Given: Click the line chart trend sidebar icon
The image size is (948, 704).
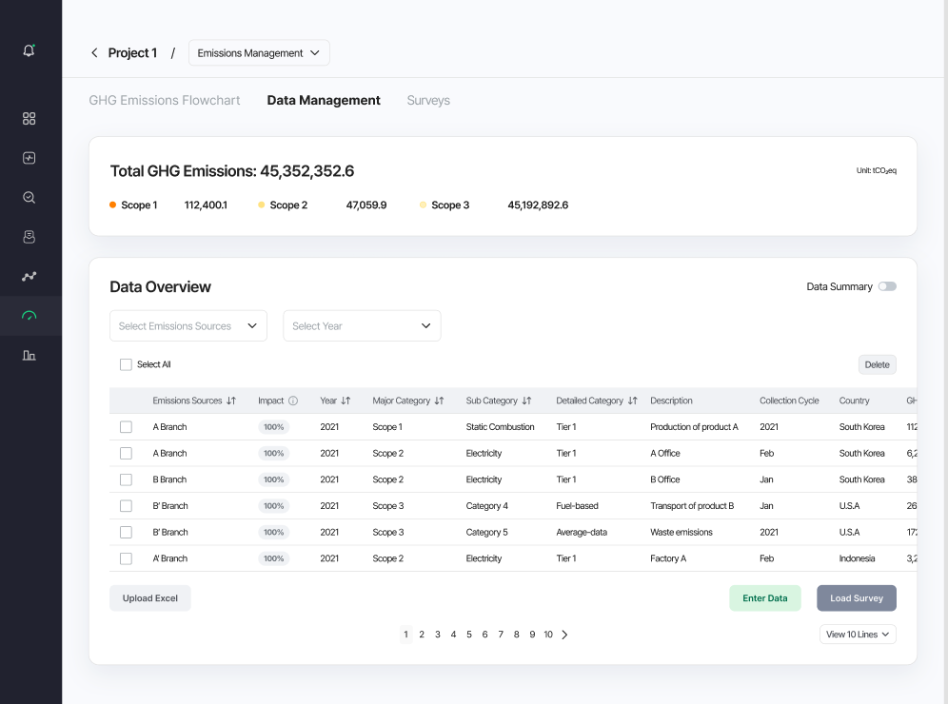Looking at the screenshot, I should 29,276.
